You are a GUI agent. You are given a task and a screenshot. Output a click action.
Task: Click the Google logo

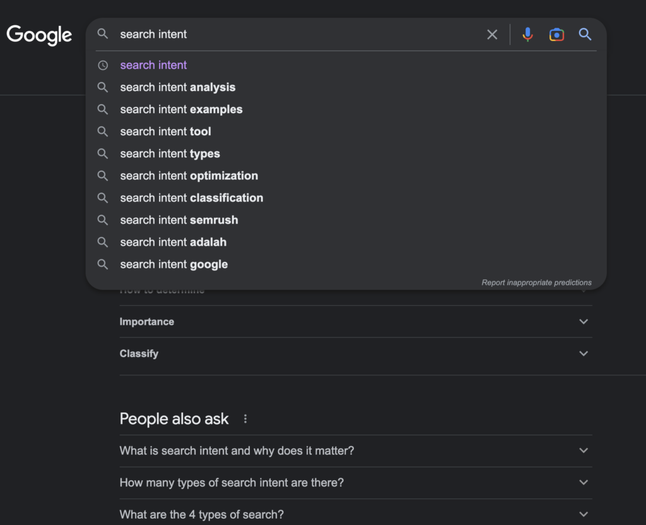39,35
